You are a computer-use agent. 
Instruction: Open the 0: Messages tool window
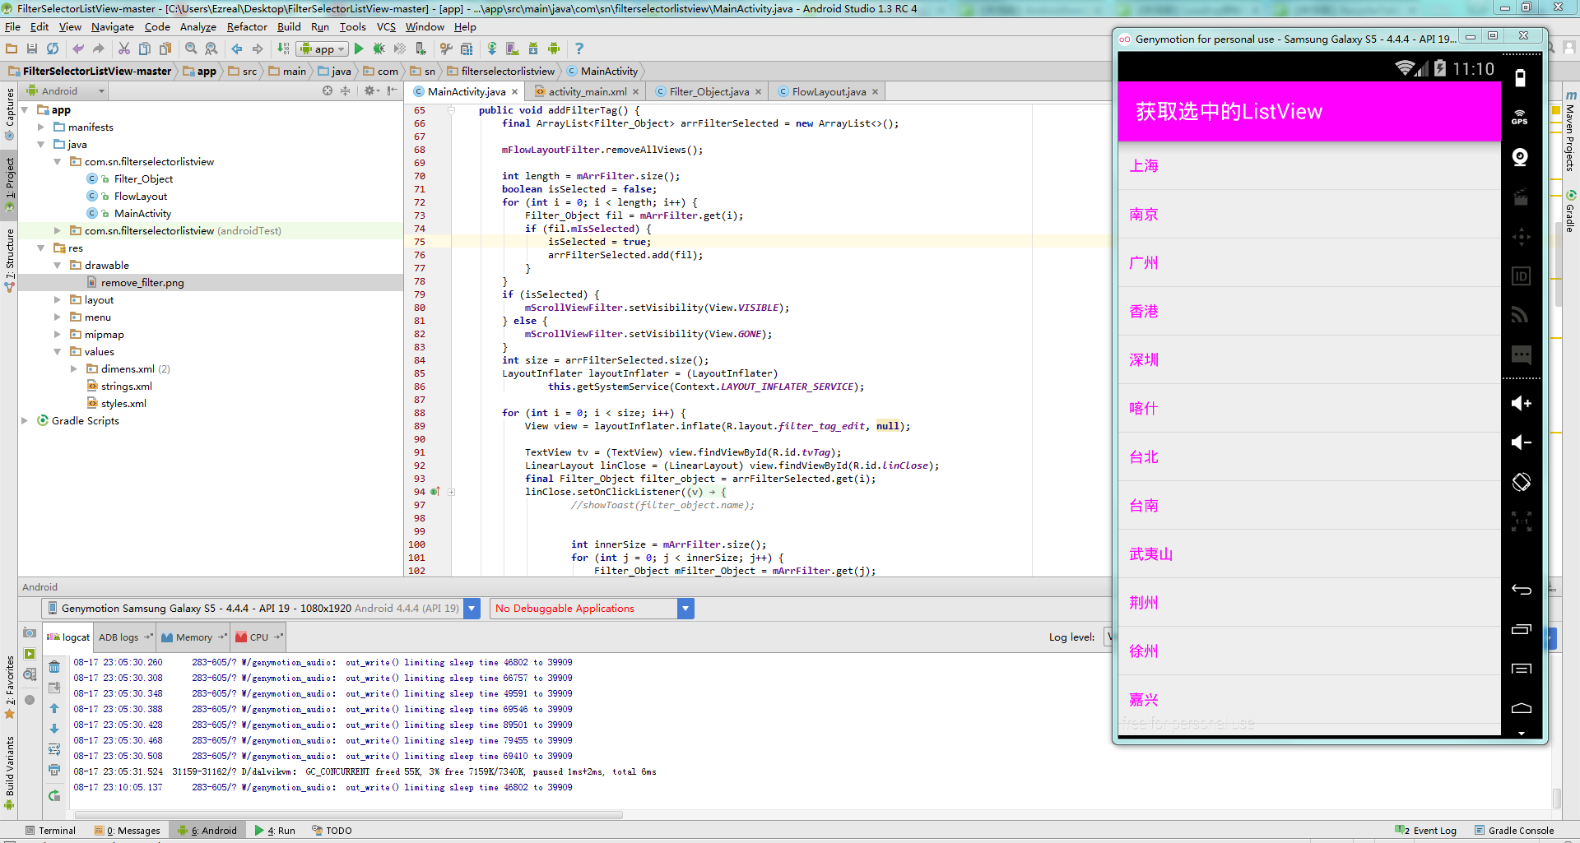click(x=128, y=831)
